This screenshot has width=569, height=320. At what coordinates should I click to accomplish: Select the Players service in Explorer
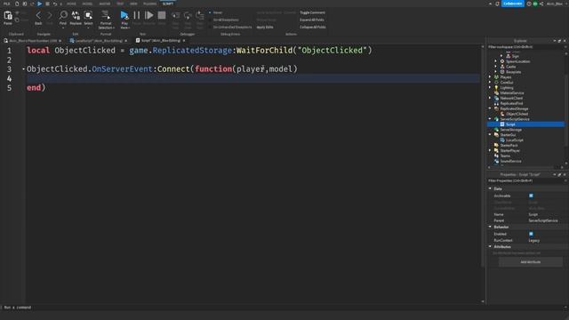click(506, 77)
